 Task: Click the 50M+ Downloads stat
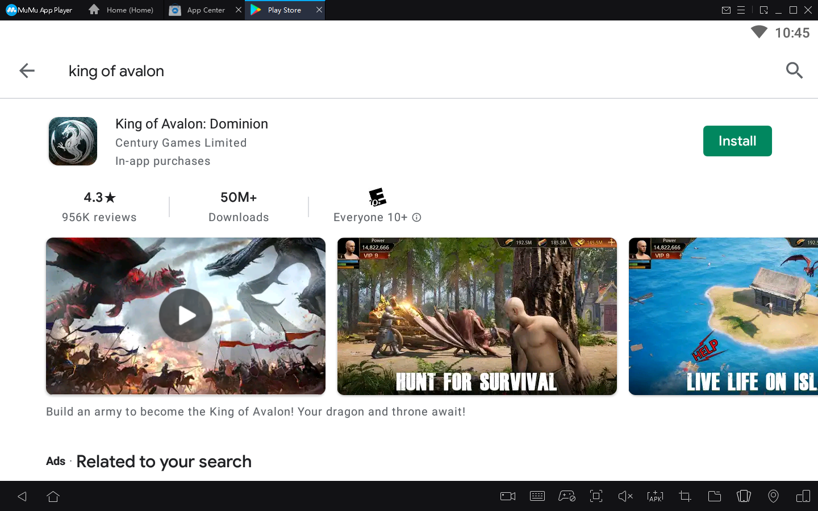tap(239, 206)
